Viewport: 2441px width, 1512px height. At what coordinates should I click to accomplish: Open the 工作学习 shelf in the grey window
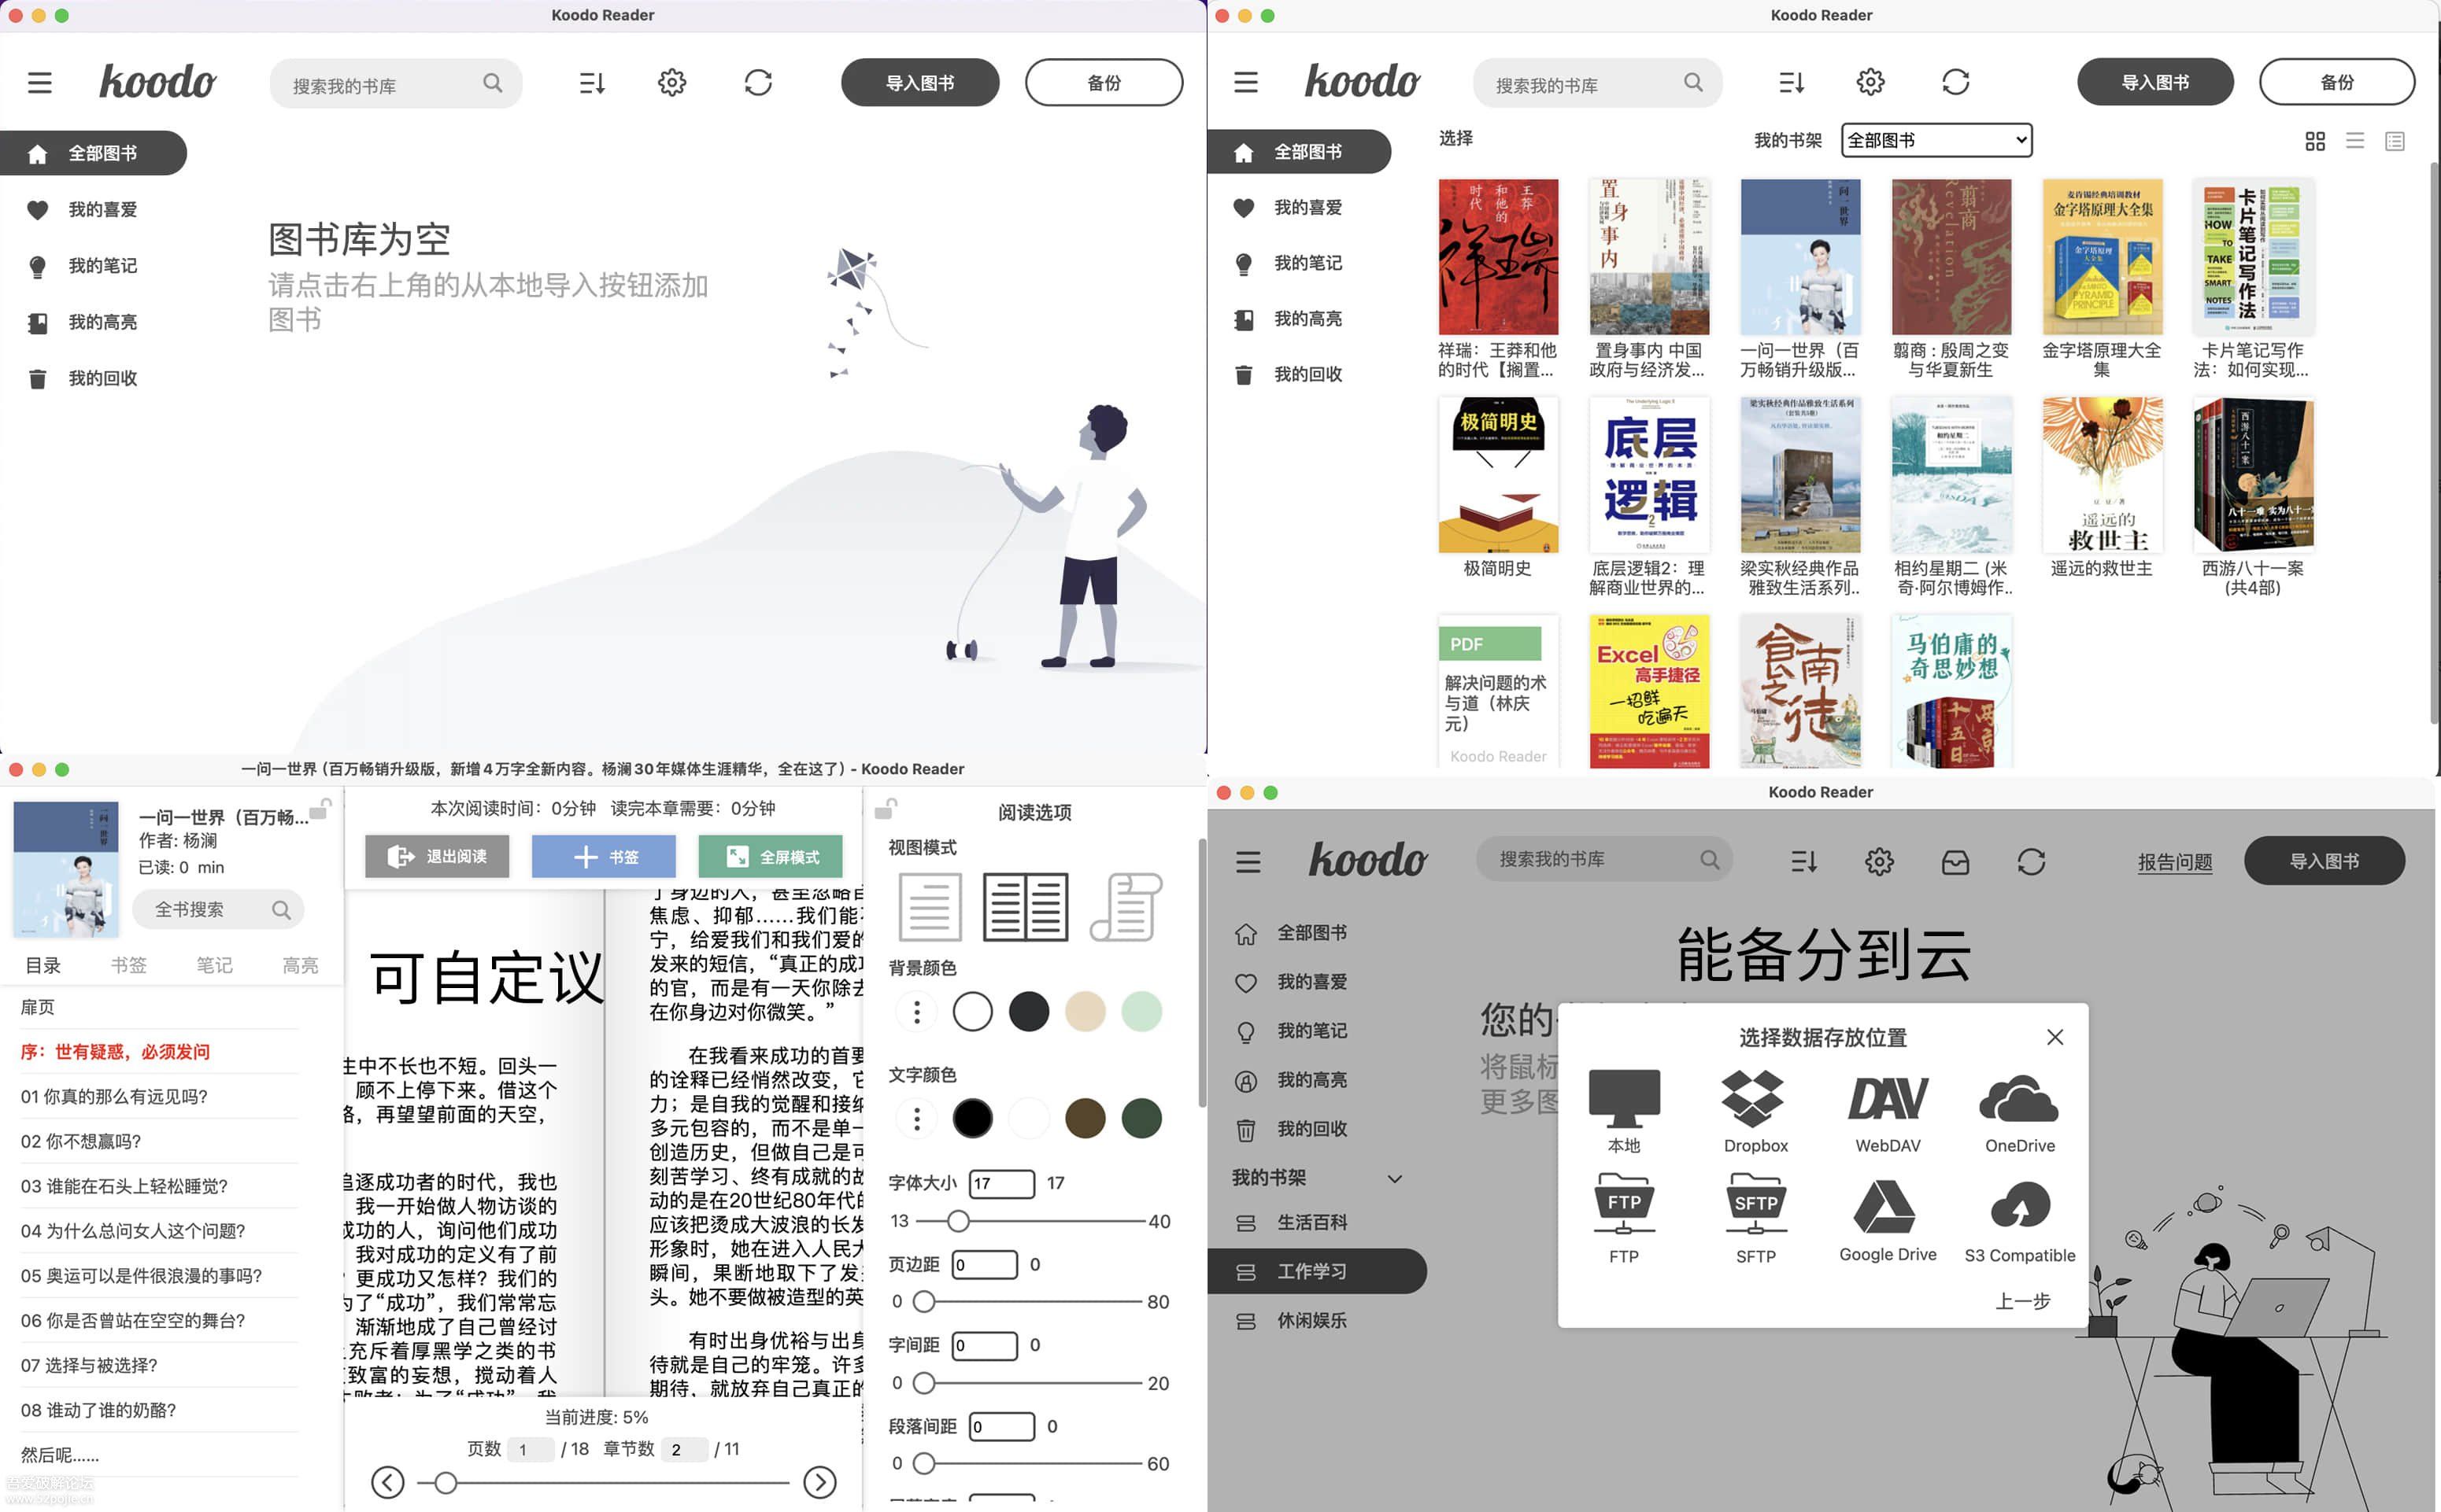(x=1317, y=1271)
